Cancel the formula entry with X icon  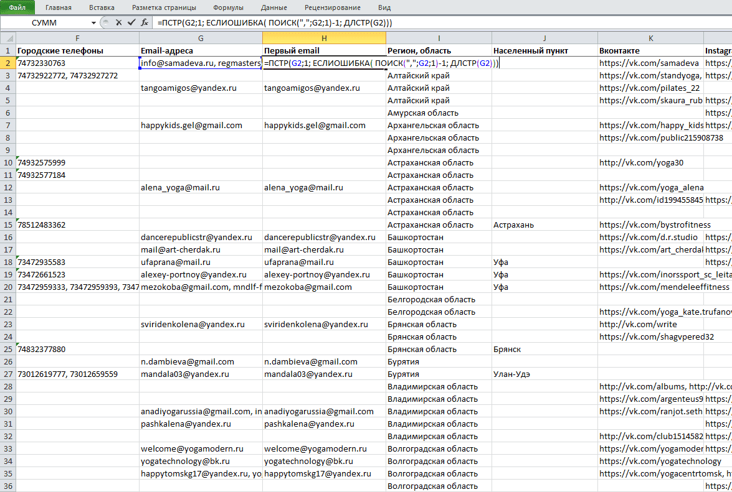pyautogui.click(x=118, y=22)
